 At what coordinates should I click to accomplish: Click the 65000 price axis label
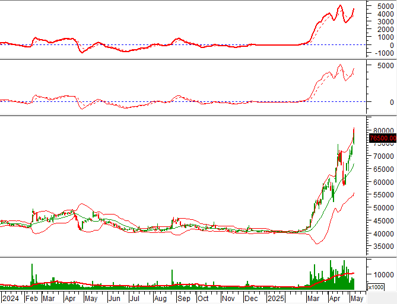[x=383, y=169]
